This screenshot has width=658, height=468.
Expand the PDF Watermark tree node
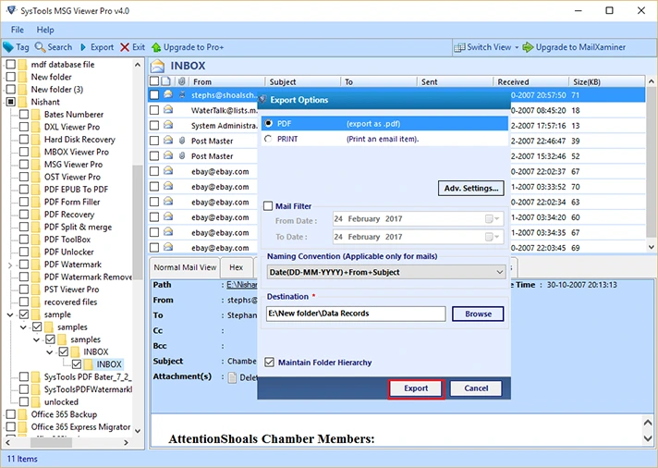(9, 265)
